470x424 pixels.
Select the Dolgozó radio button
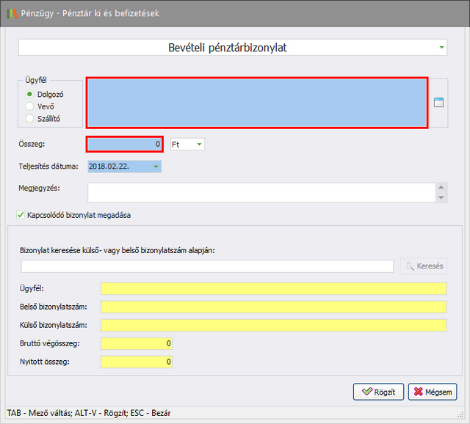[30, 94]
